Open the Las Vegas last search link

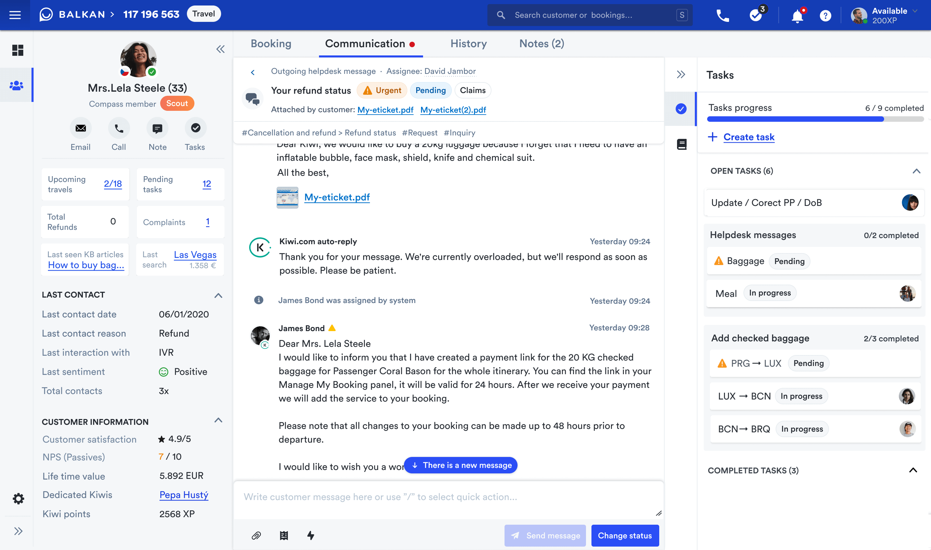coord(195,254)
